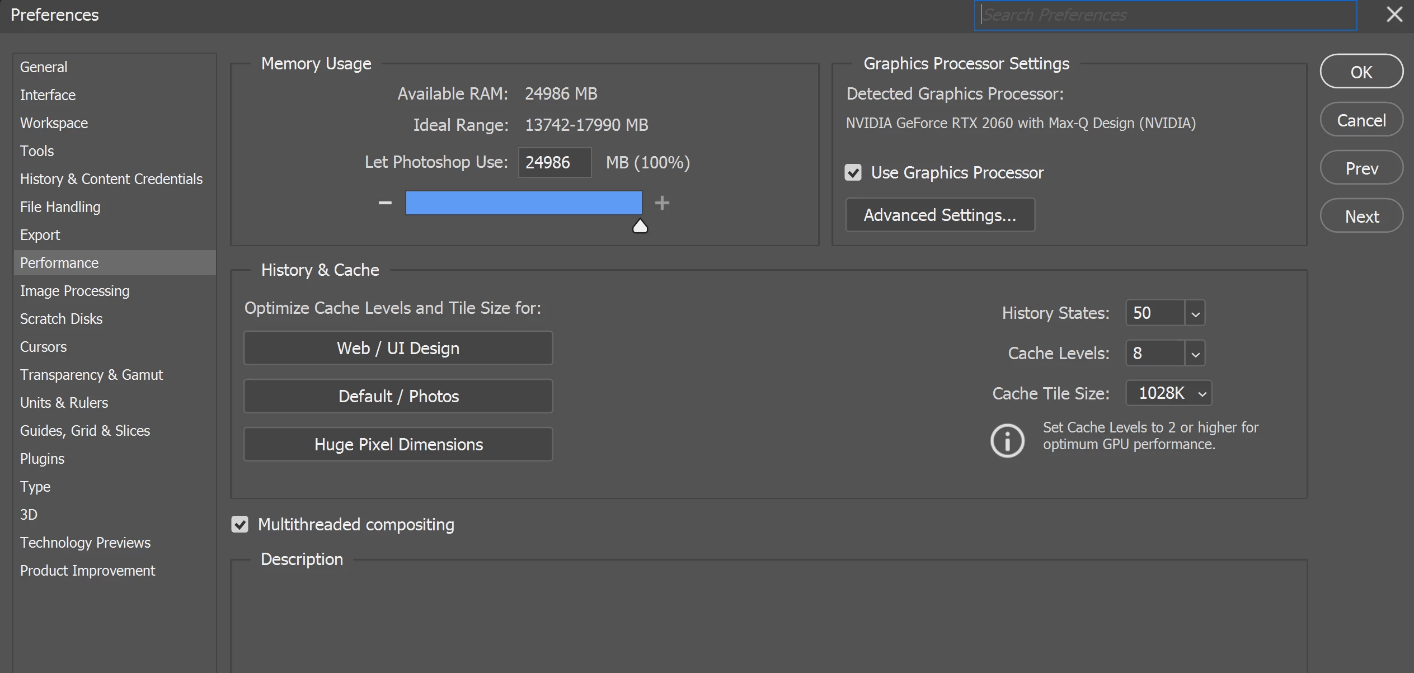Uncheck Use Graphics Processor
1414x673 pixels.
pyautogui.click(x=853, y=172)
